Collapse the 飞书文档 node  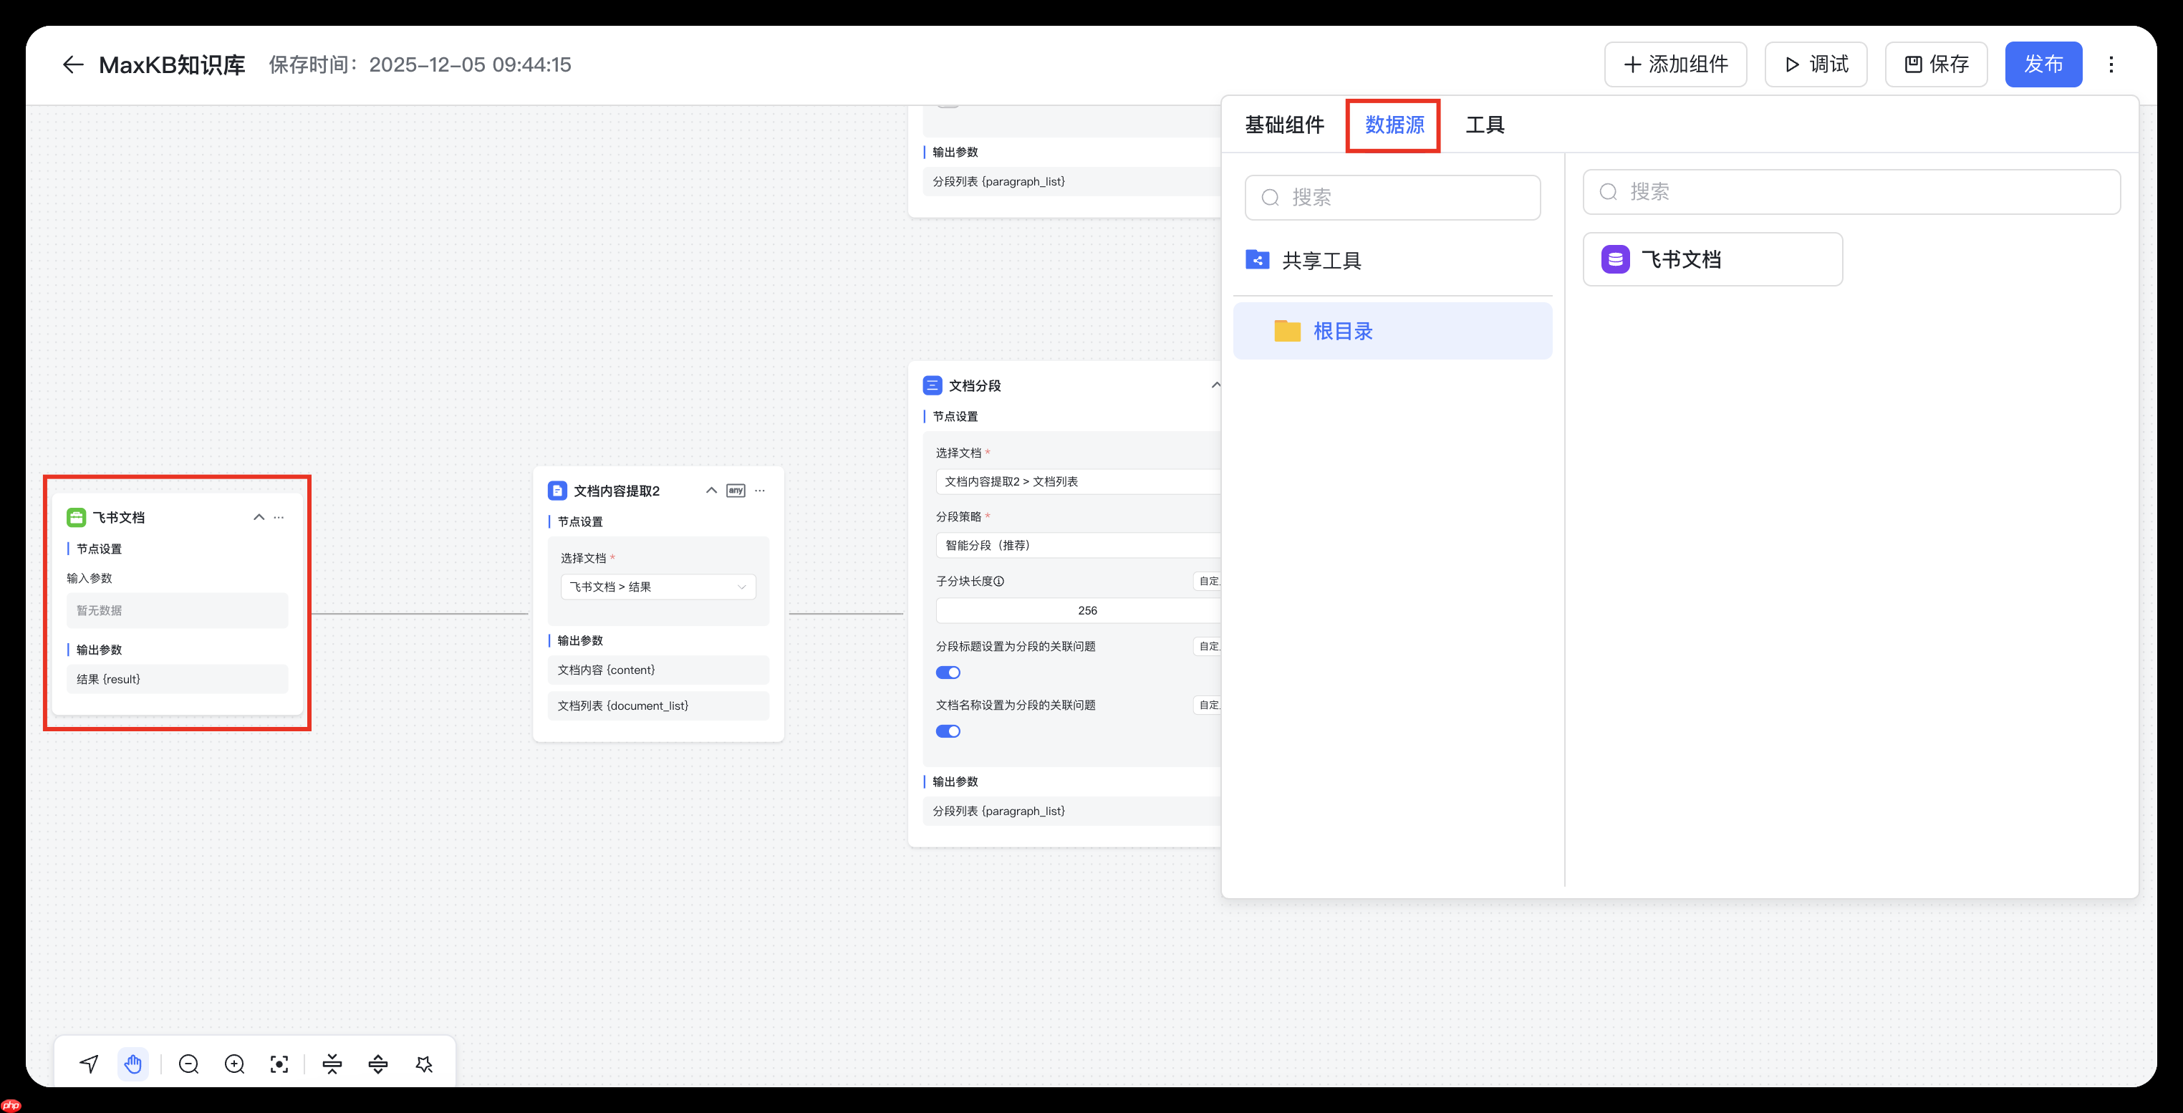(x=259, y=516)
